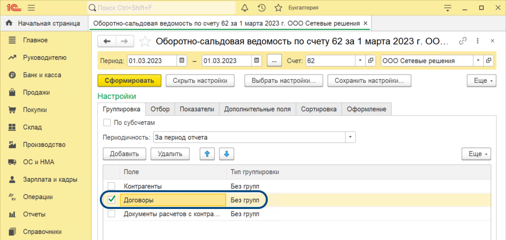
Task: Go forward with the right arrow button
Action: click(125, 41)
